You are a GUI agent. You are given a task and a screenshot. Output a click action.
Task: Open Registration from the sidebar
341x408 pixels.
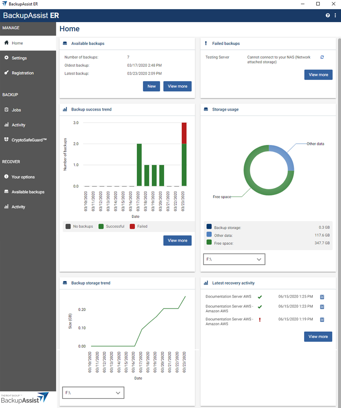pos(28,73)
